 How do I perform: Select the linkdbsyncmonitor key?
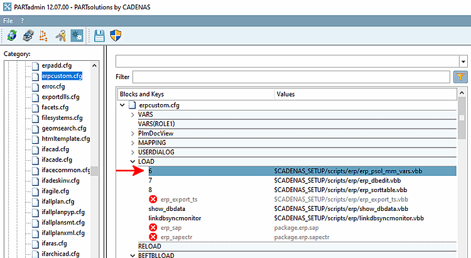(x=175, y=218)
